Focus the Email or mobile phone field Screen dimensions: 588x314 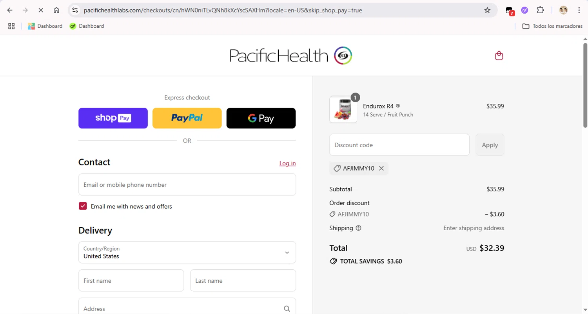[187, 185]
